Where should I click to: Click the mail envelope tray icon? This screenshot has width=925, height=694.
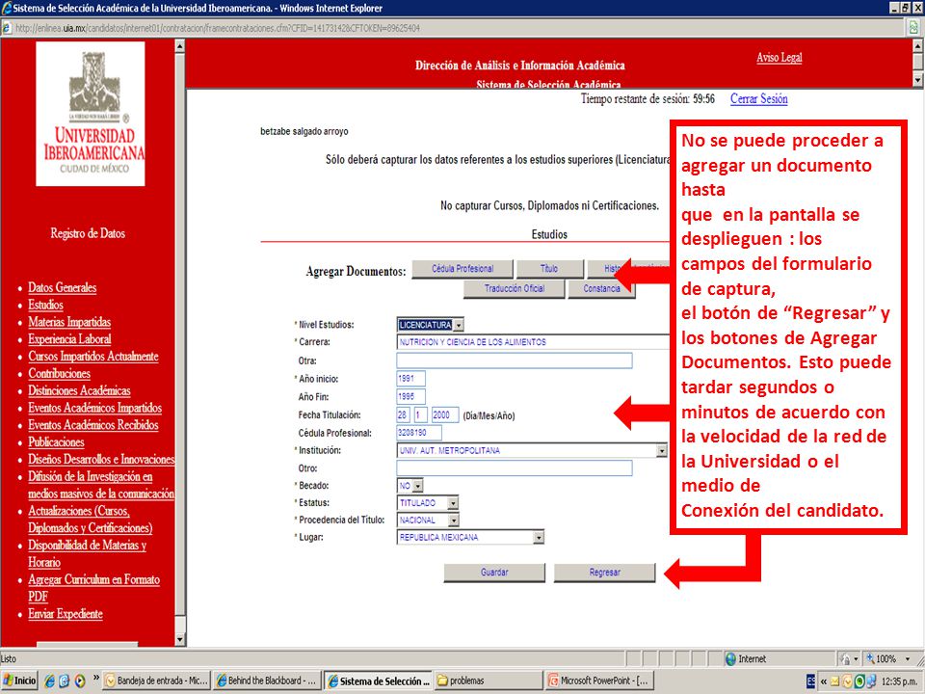coord(834,681)
